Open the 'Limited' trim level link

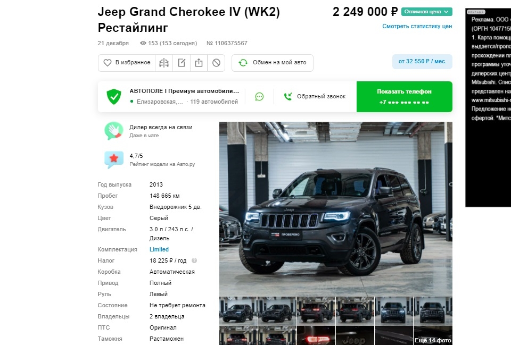(159, 249)
